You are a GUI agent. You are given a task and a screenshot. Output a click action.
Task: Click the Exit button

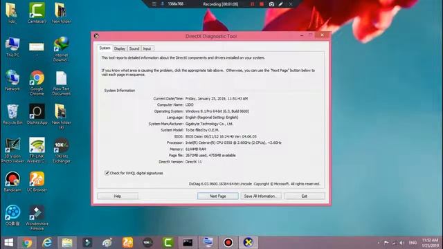pos(305,196)
